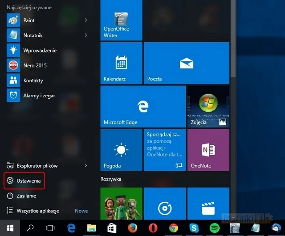Image resolution: width=285 pixels, height=236 pixels.
Task: Expand Eksplorator plików submenu arrow
Action: (86, 166)
